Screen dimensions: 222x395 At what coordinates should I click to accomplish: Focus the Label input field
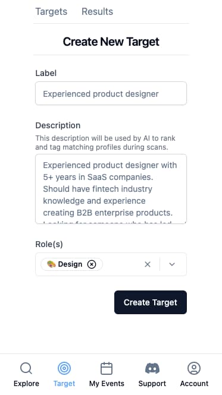(x=111, y=93)
